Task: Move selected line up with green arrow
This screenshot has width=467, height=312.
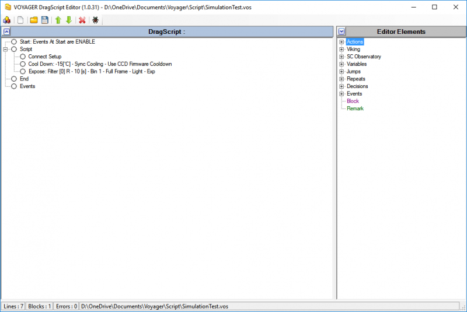Action: [x=58, y=20]
